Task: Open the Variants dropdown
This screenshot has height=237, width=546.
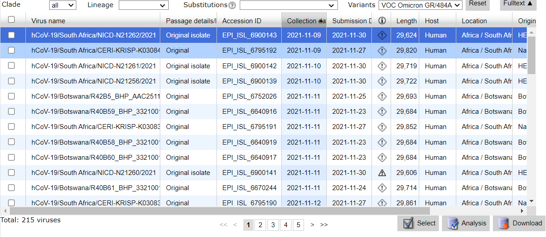Action: tap(420, 5)
